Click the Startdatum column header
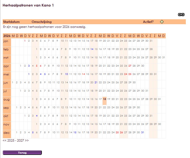The height and width of the screenshot is (158, 190). (12, 22)
